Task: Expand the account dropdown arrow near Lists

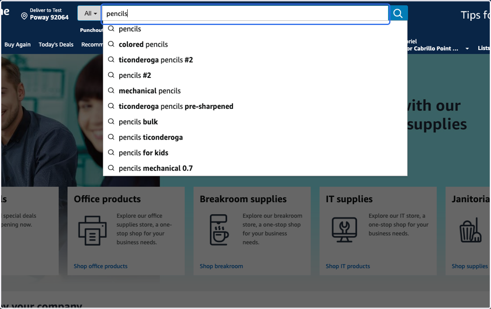Action: 467,49
